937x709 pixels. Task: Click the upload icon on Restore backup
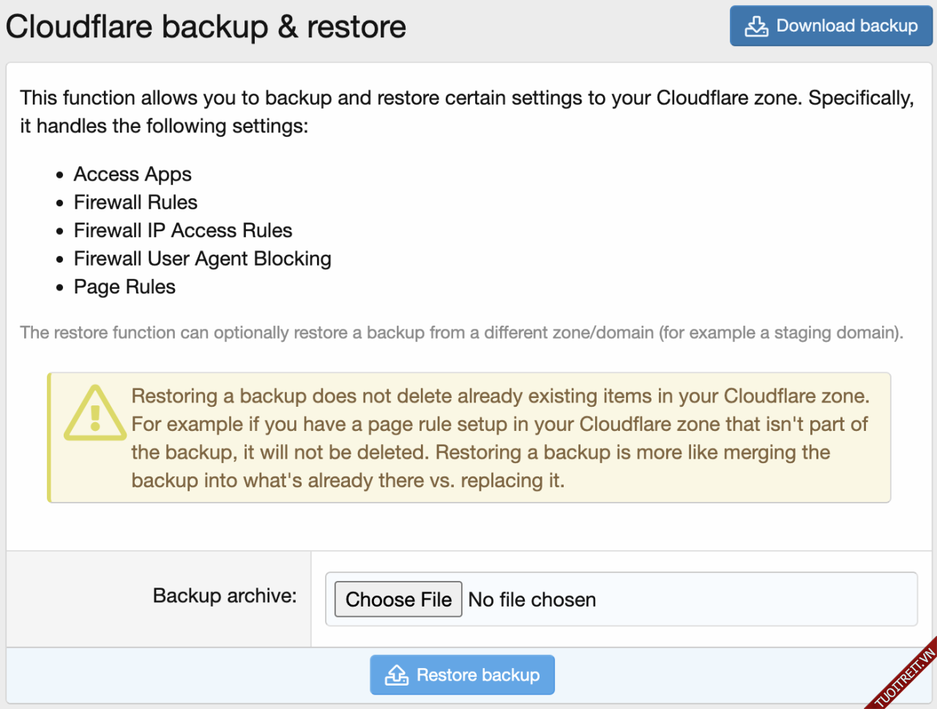(397, 675)
